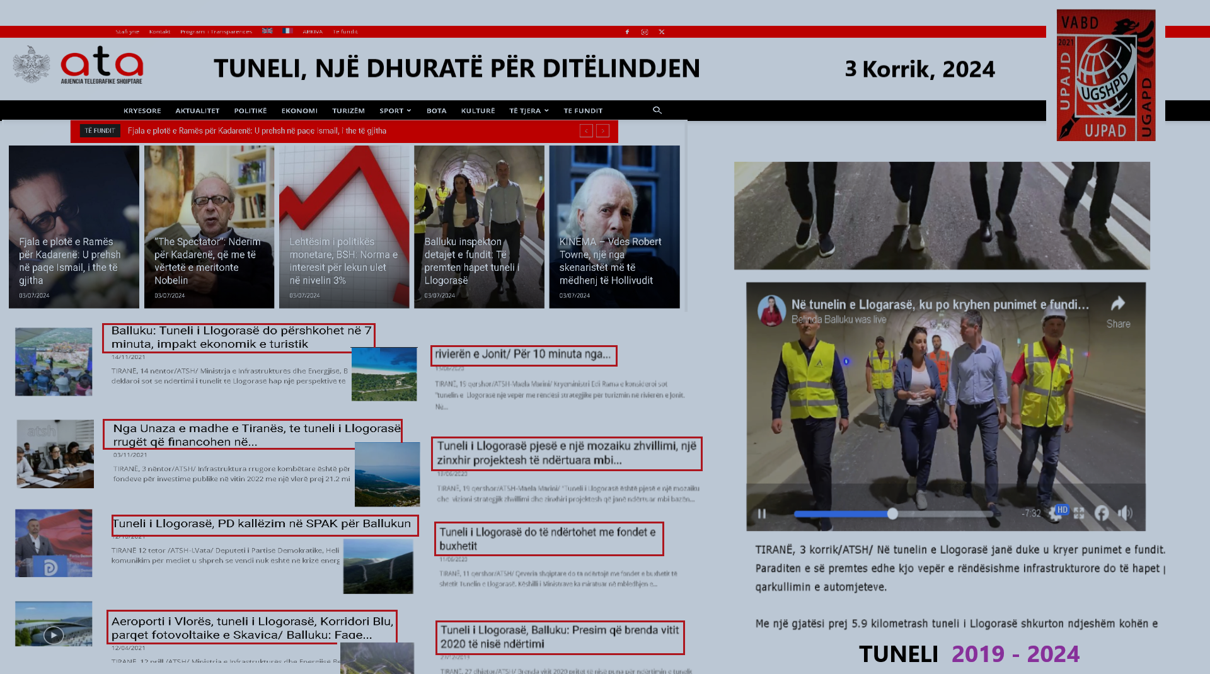This screenshot has width=1210, height=674.
Task: Switch language via the French flag icon
Action: click(287, 31)
